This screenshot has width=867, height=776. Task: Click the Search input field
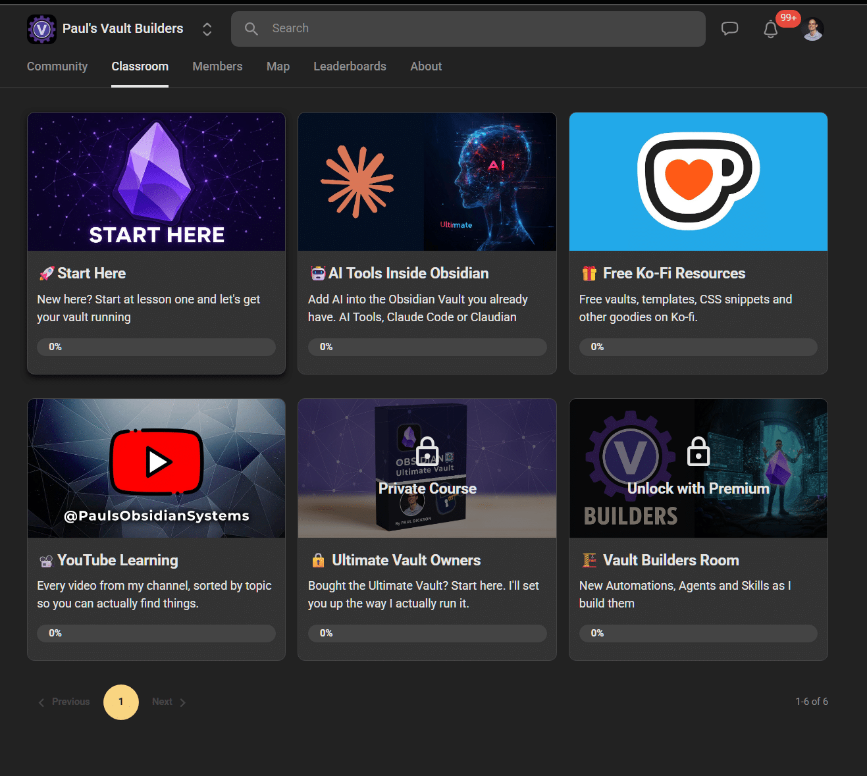pos(468,29)
